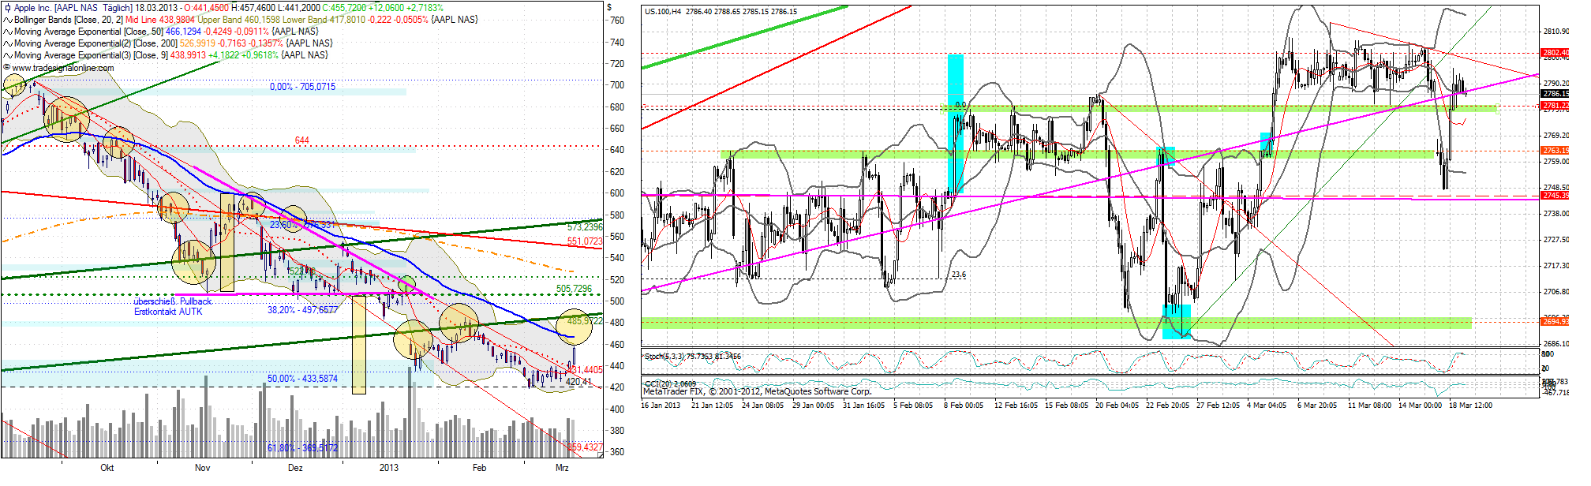This screenshot has height=486, width=1591.
Task: Click the '700' tick on AAPL price axis
Action: pos(617,85)
